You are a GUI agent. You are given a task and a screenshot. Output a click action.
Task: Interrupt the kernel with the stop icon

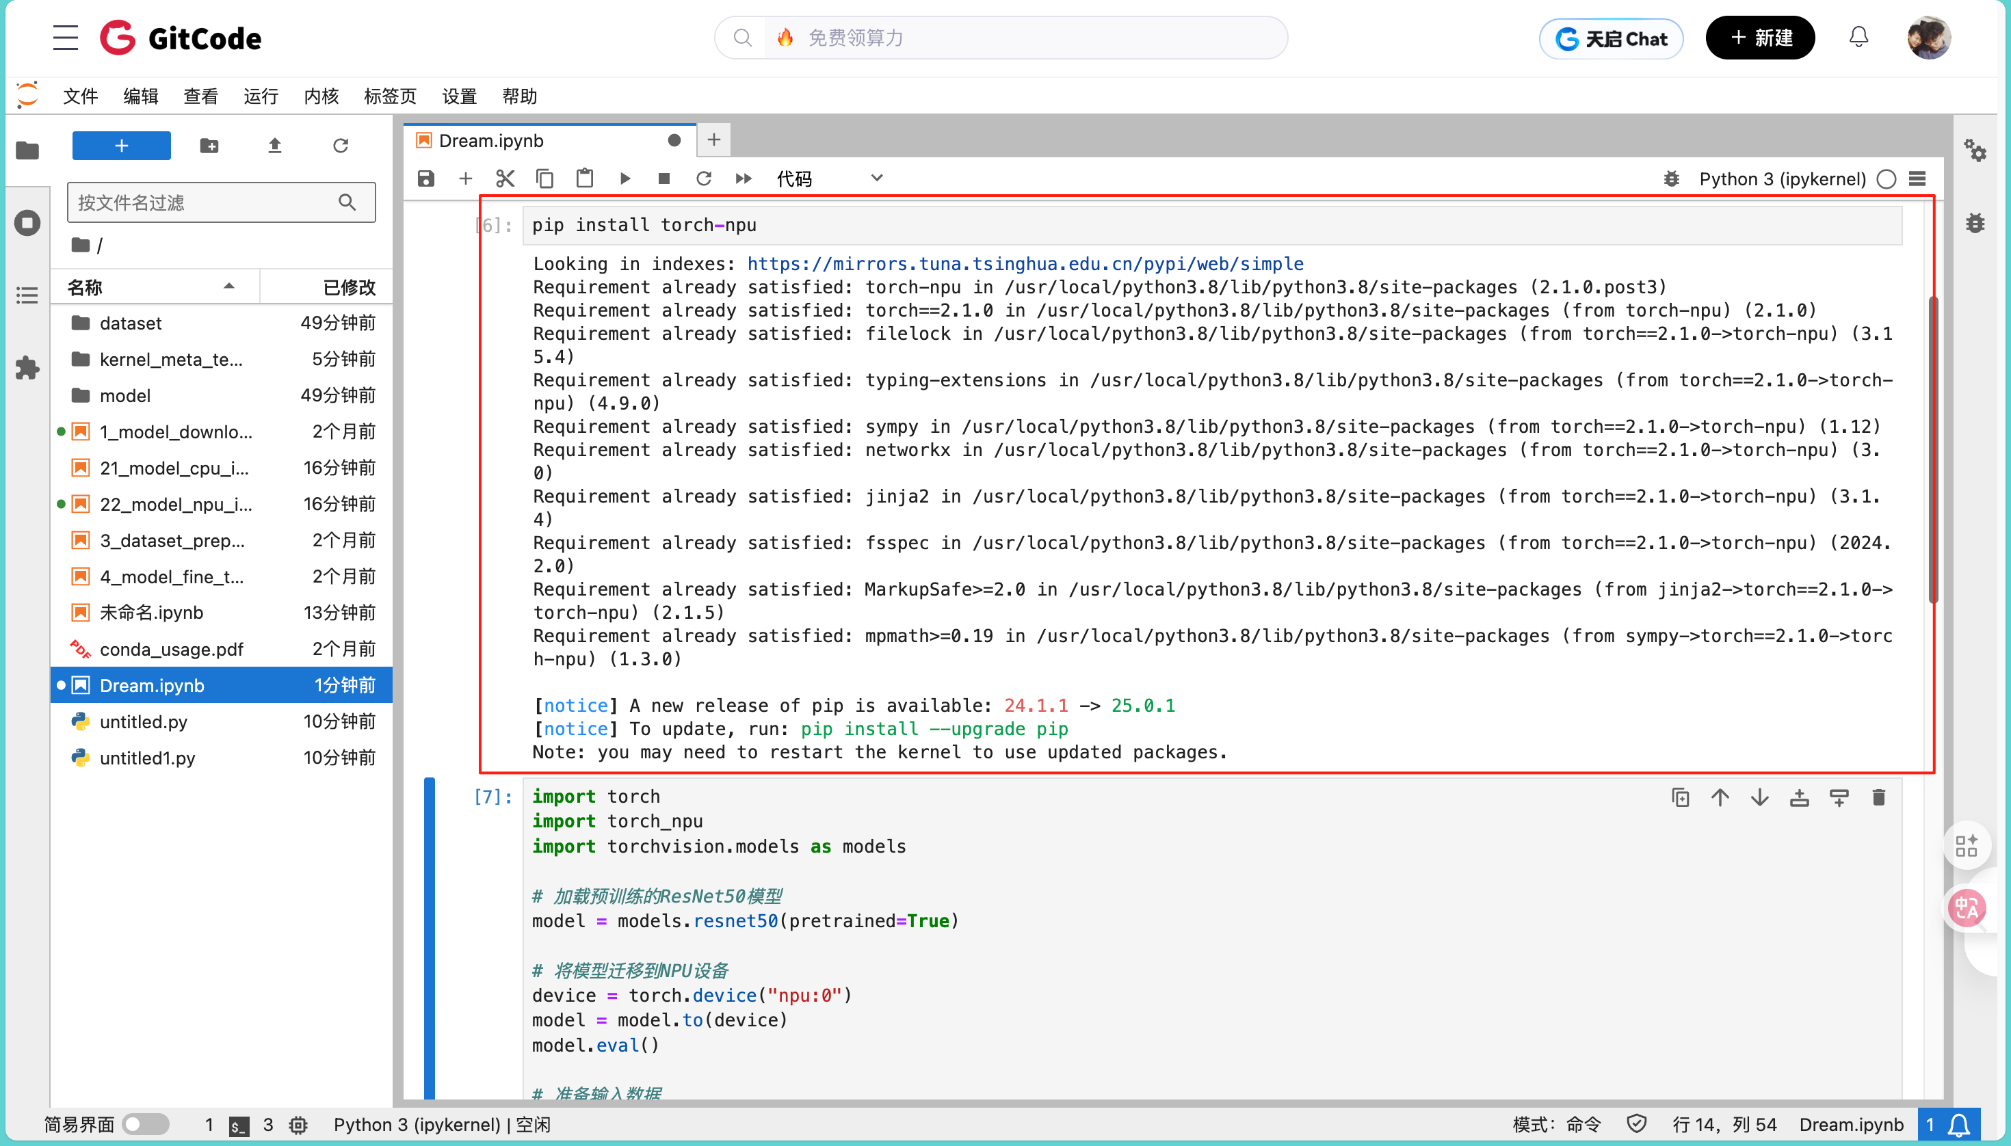pos(663,178)
